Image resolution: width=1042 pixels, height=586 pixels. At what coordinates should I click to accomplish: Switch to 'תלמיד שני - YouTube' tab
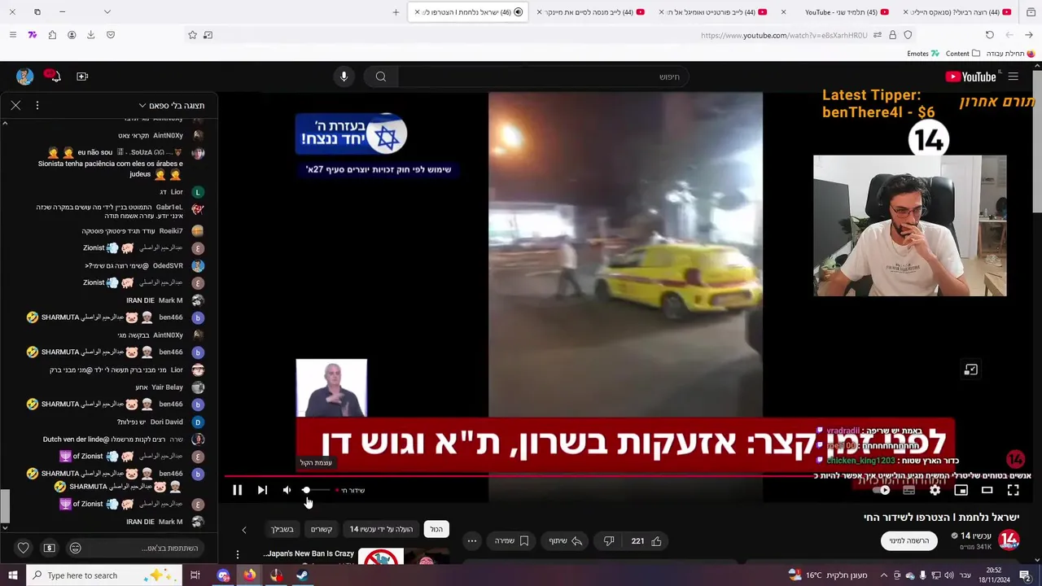[x=841, y=12]
